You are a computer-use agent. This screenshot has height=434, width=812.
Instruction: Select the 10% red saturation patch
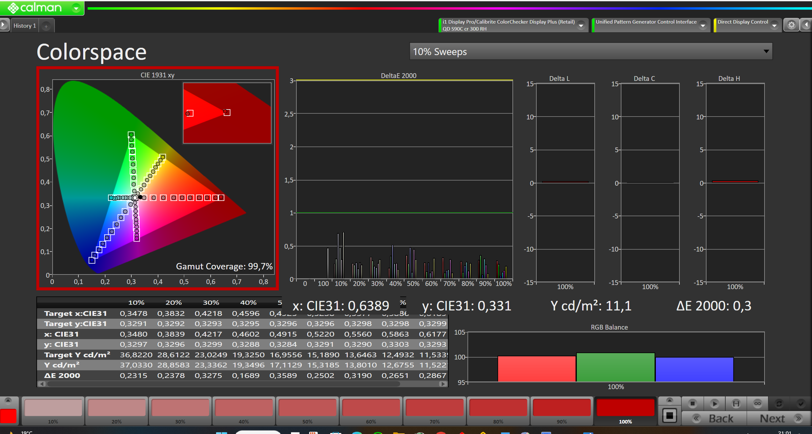(x=53, y=410)
